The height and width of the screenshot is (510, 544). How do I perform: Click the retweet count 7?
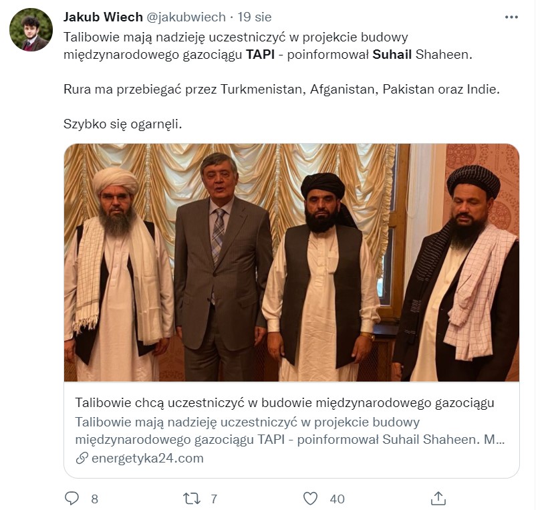tap(214, 499)
